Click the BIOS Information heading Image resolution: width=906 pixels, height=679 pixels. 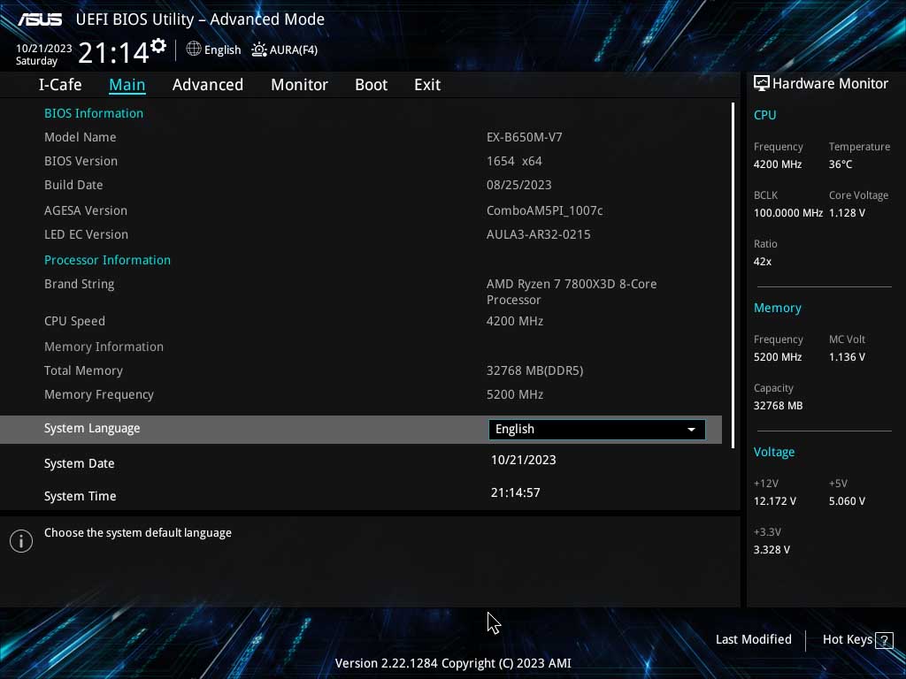pos(94,113)
